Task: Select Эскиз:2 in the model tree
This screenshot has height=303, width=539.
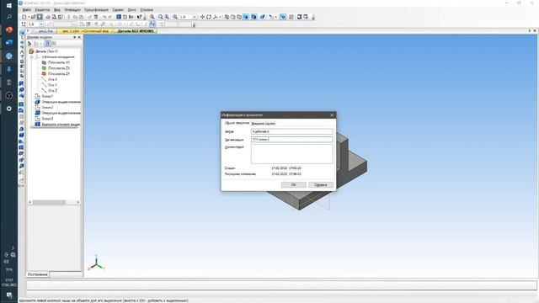Action: pos(47,107)
